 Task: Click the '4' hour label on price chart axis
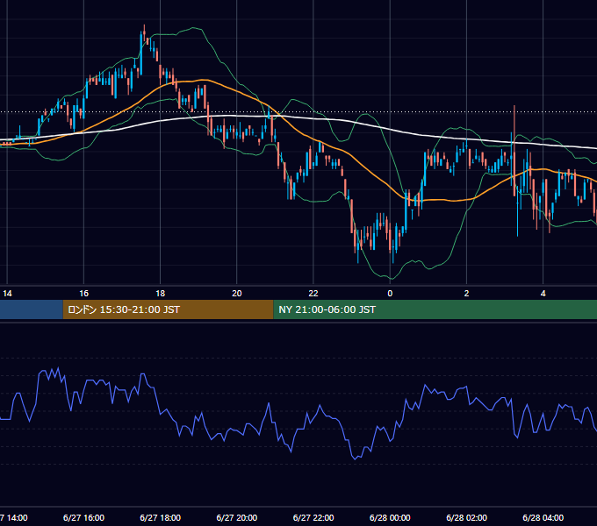click(543, 294)
